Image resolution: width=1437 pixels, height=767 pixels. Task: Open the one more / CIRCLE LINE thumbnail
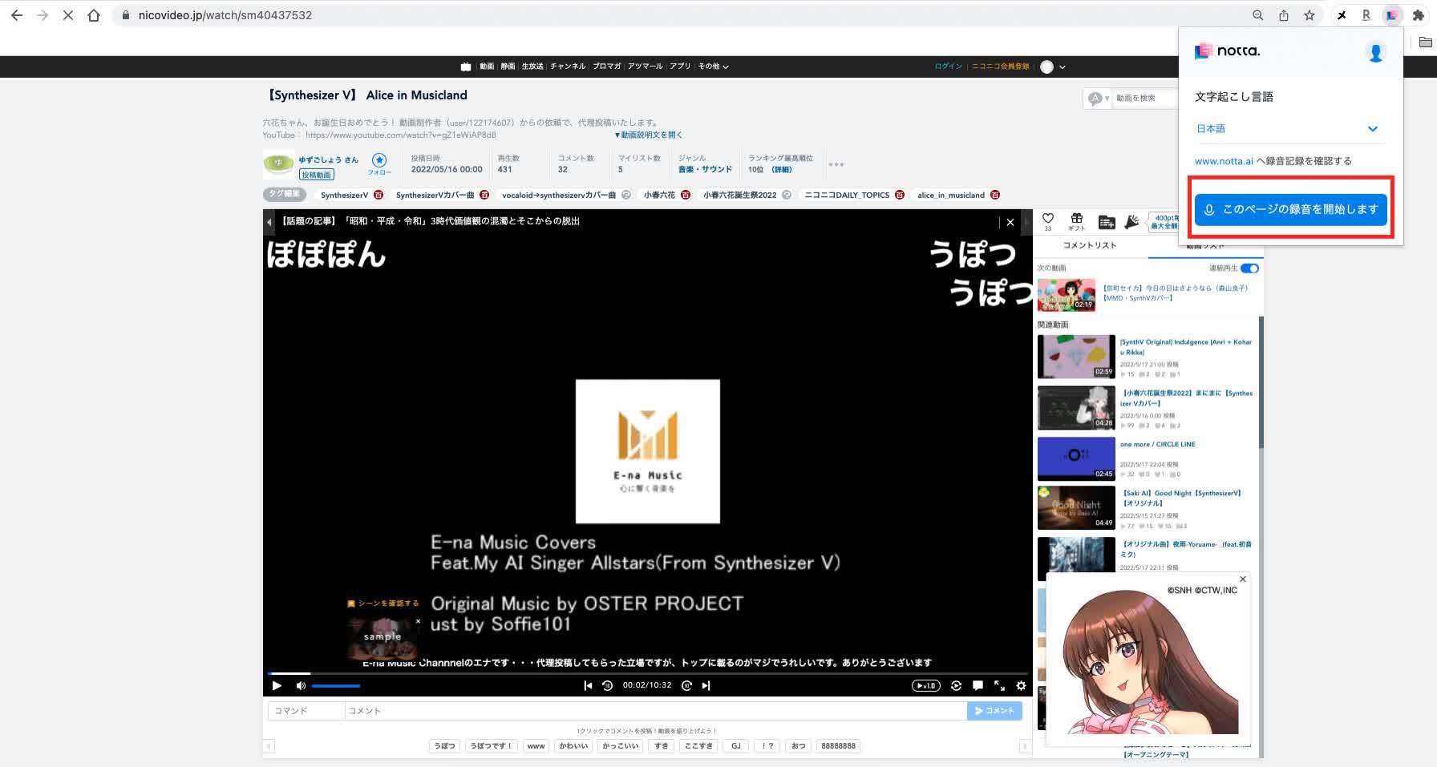pyautogui.click(x=1076, y=458)
